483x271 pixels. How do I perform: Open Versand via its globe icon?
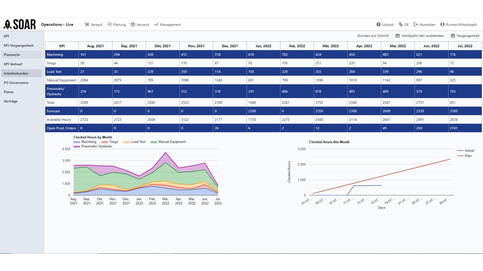(x=133, y=24)
